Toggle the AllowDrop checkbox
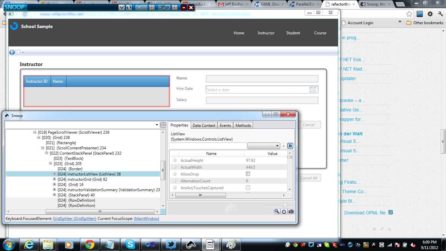This screenshot has width=446, height=251. pyautogui.click(x=248, y=174)
